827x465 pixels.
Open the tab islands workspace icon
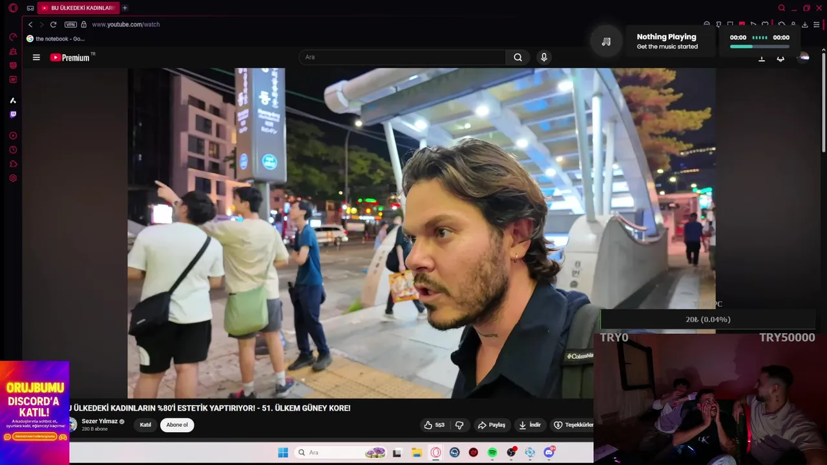(30, 8)
